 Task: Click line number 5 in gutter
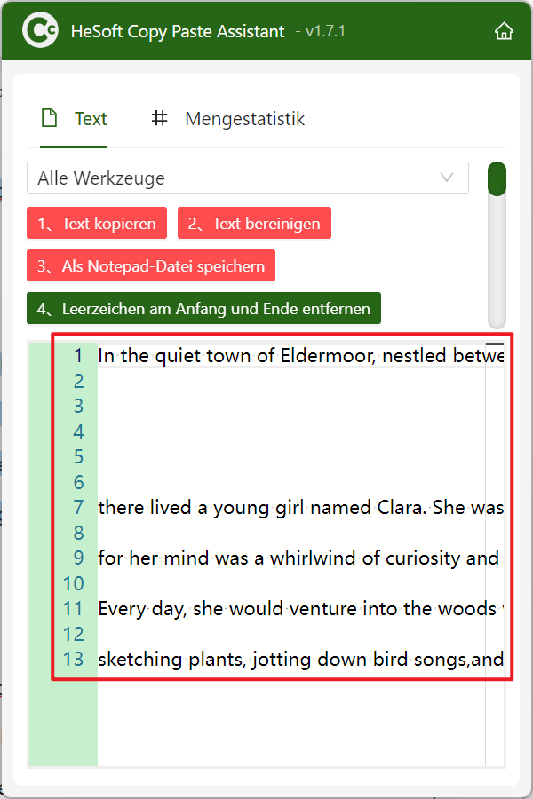[x=78, y=457]
